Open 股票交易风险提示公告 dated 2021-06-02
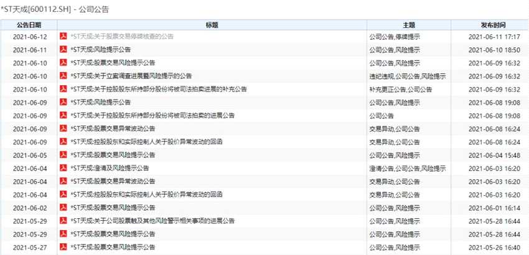529x255 pixels. [x=113, y=208]
